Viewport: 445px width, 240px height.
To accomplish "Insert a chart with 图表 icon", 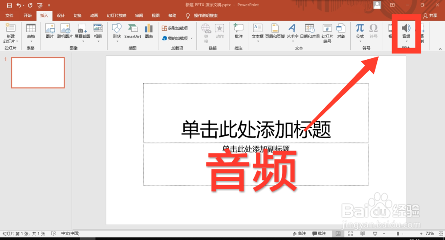I will pos(149,31).
